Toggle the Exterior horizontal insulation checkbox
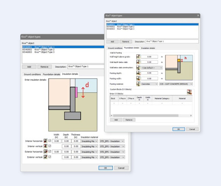Viewport: 221px width, 186px height. pos(50,151)
